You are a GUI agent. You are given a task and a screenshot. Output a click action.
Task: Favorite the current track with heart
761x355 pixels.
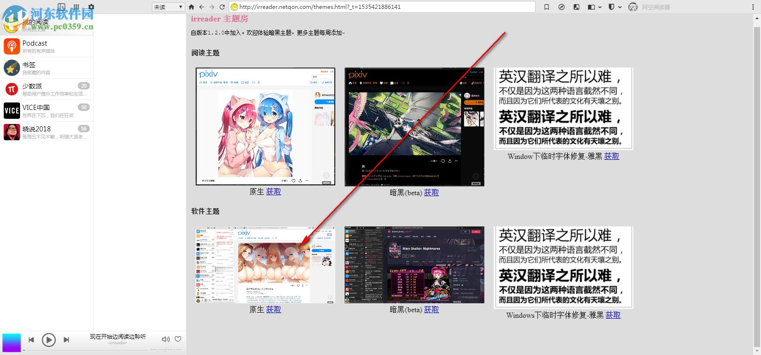[178, 339]
